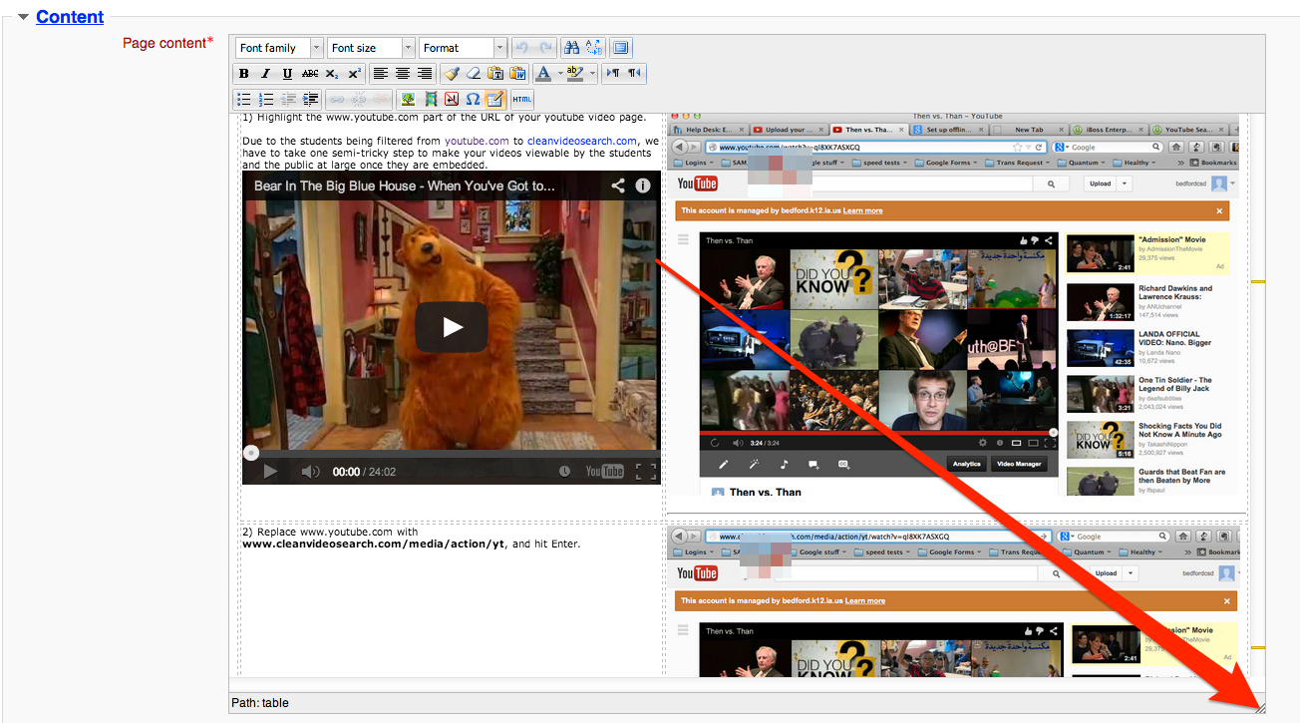
Task: Set left-to-right text direction
Action: (x=613, y=74)
